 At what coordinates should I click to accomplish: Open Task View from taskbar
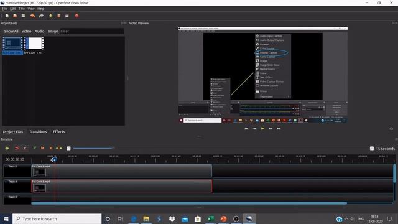tap(120, 218)
